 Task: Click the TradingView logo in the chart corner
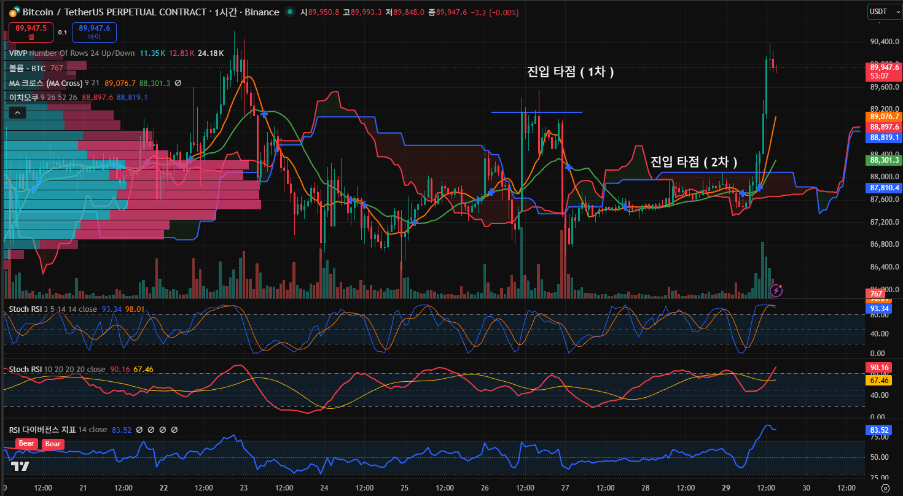20,467
